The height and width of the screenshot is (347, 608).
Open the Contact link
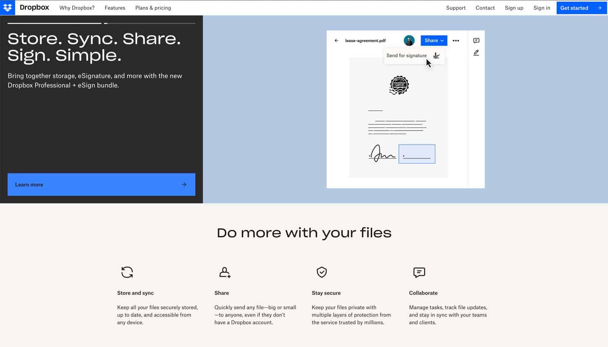[485, 8]
